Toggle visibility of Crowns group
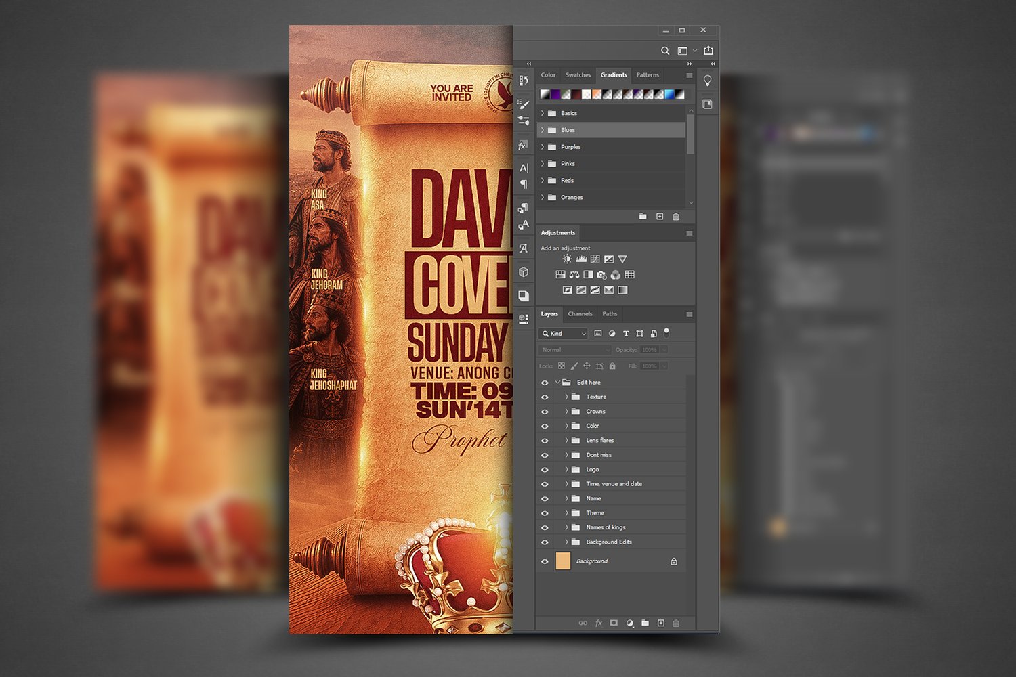The image size is (1016, 677). (545, 412)
